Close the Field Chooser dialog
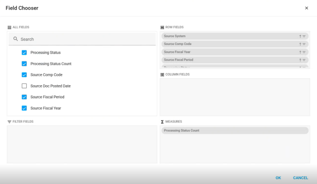 306,8
